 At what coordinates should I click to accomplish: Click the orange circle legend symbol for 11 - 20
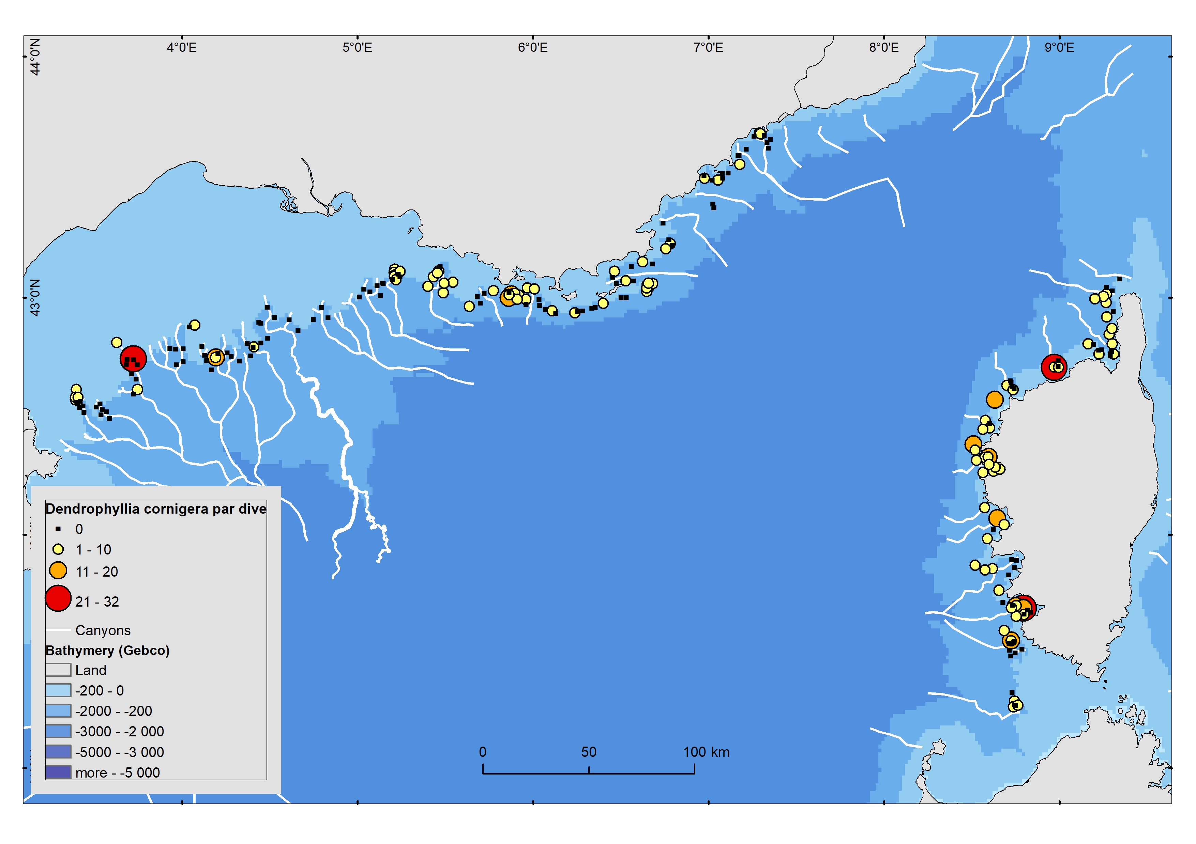point(58,571)
